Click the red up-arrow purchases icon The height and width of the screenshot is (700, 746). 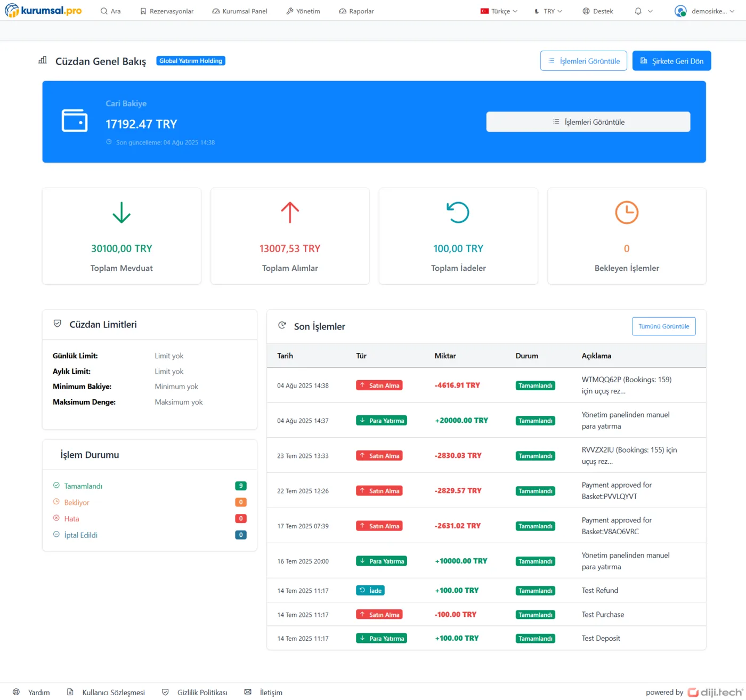coord(290,212)
